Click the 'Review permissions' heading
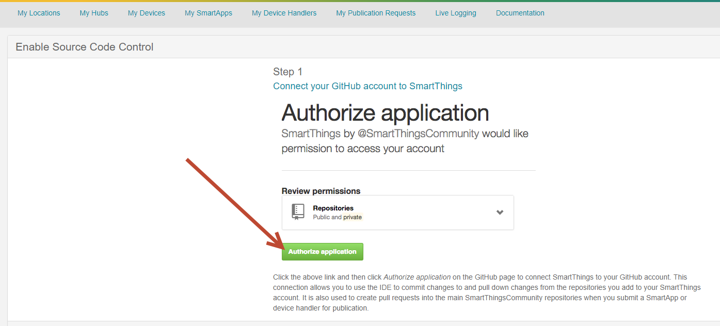Image resolution: width=720 pixels, height=326 pixels. 321,191
